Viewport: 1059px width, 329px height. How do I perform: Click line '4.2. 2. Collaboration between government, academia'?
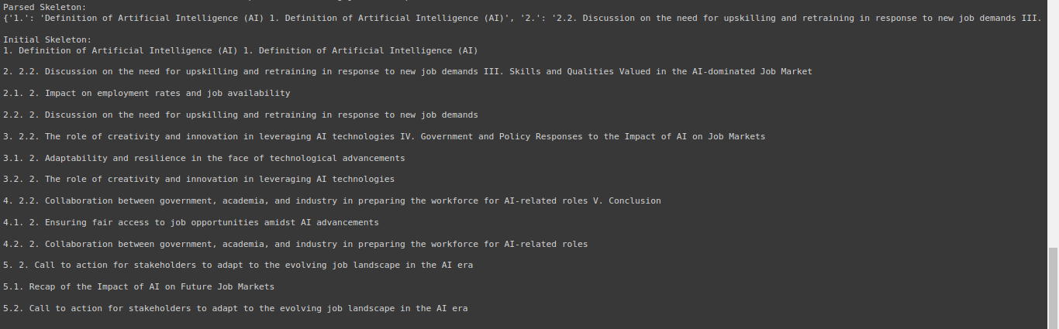coord(295,245)
